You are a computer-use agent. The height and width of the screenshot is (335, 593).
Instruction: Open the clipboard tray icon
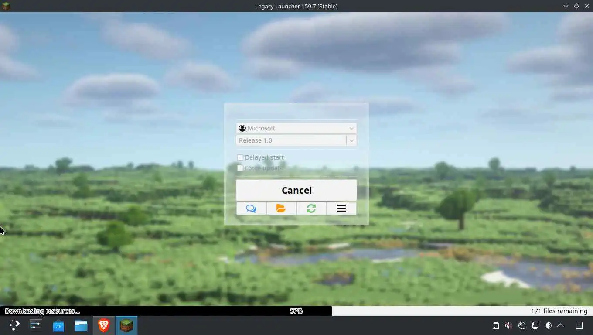point(495,325)
